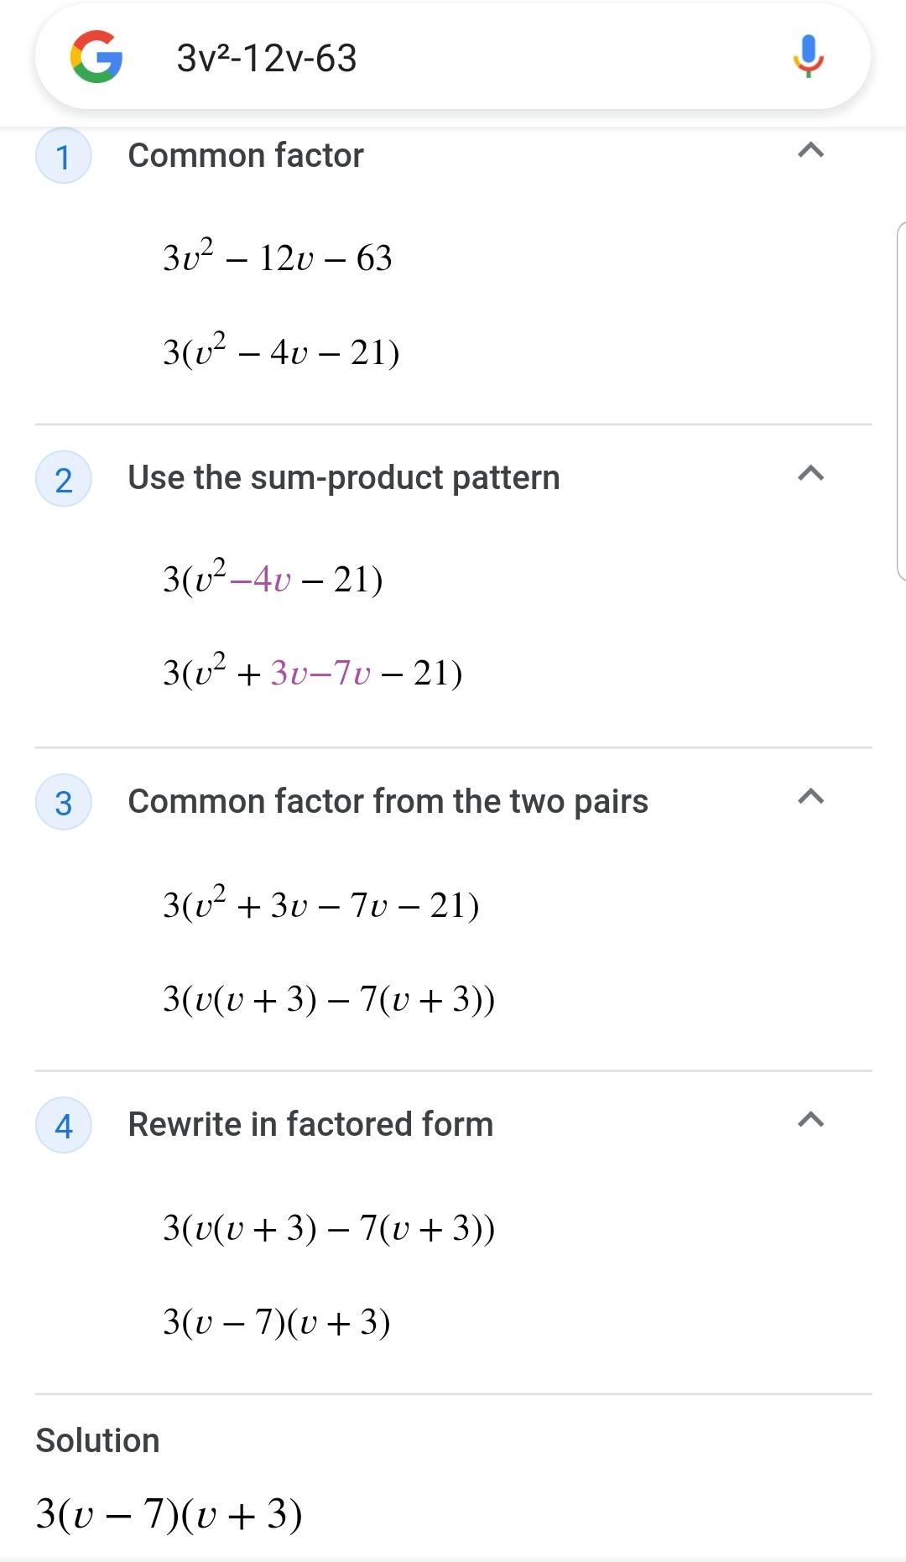Click the search field containing 3v²-12v-63
The width and height of the screenshot is (906, 1562).
coord(453,57)
